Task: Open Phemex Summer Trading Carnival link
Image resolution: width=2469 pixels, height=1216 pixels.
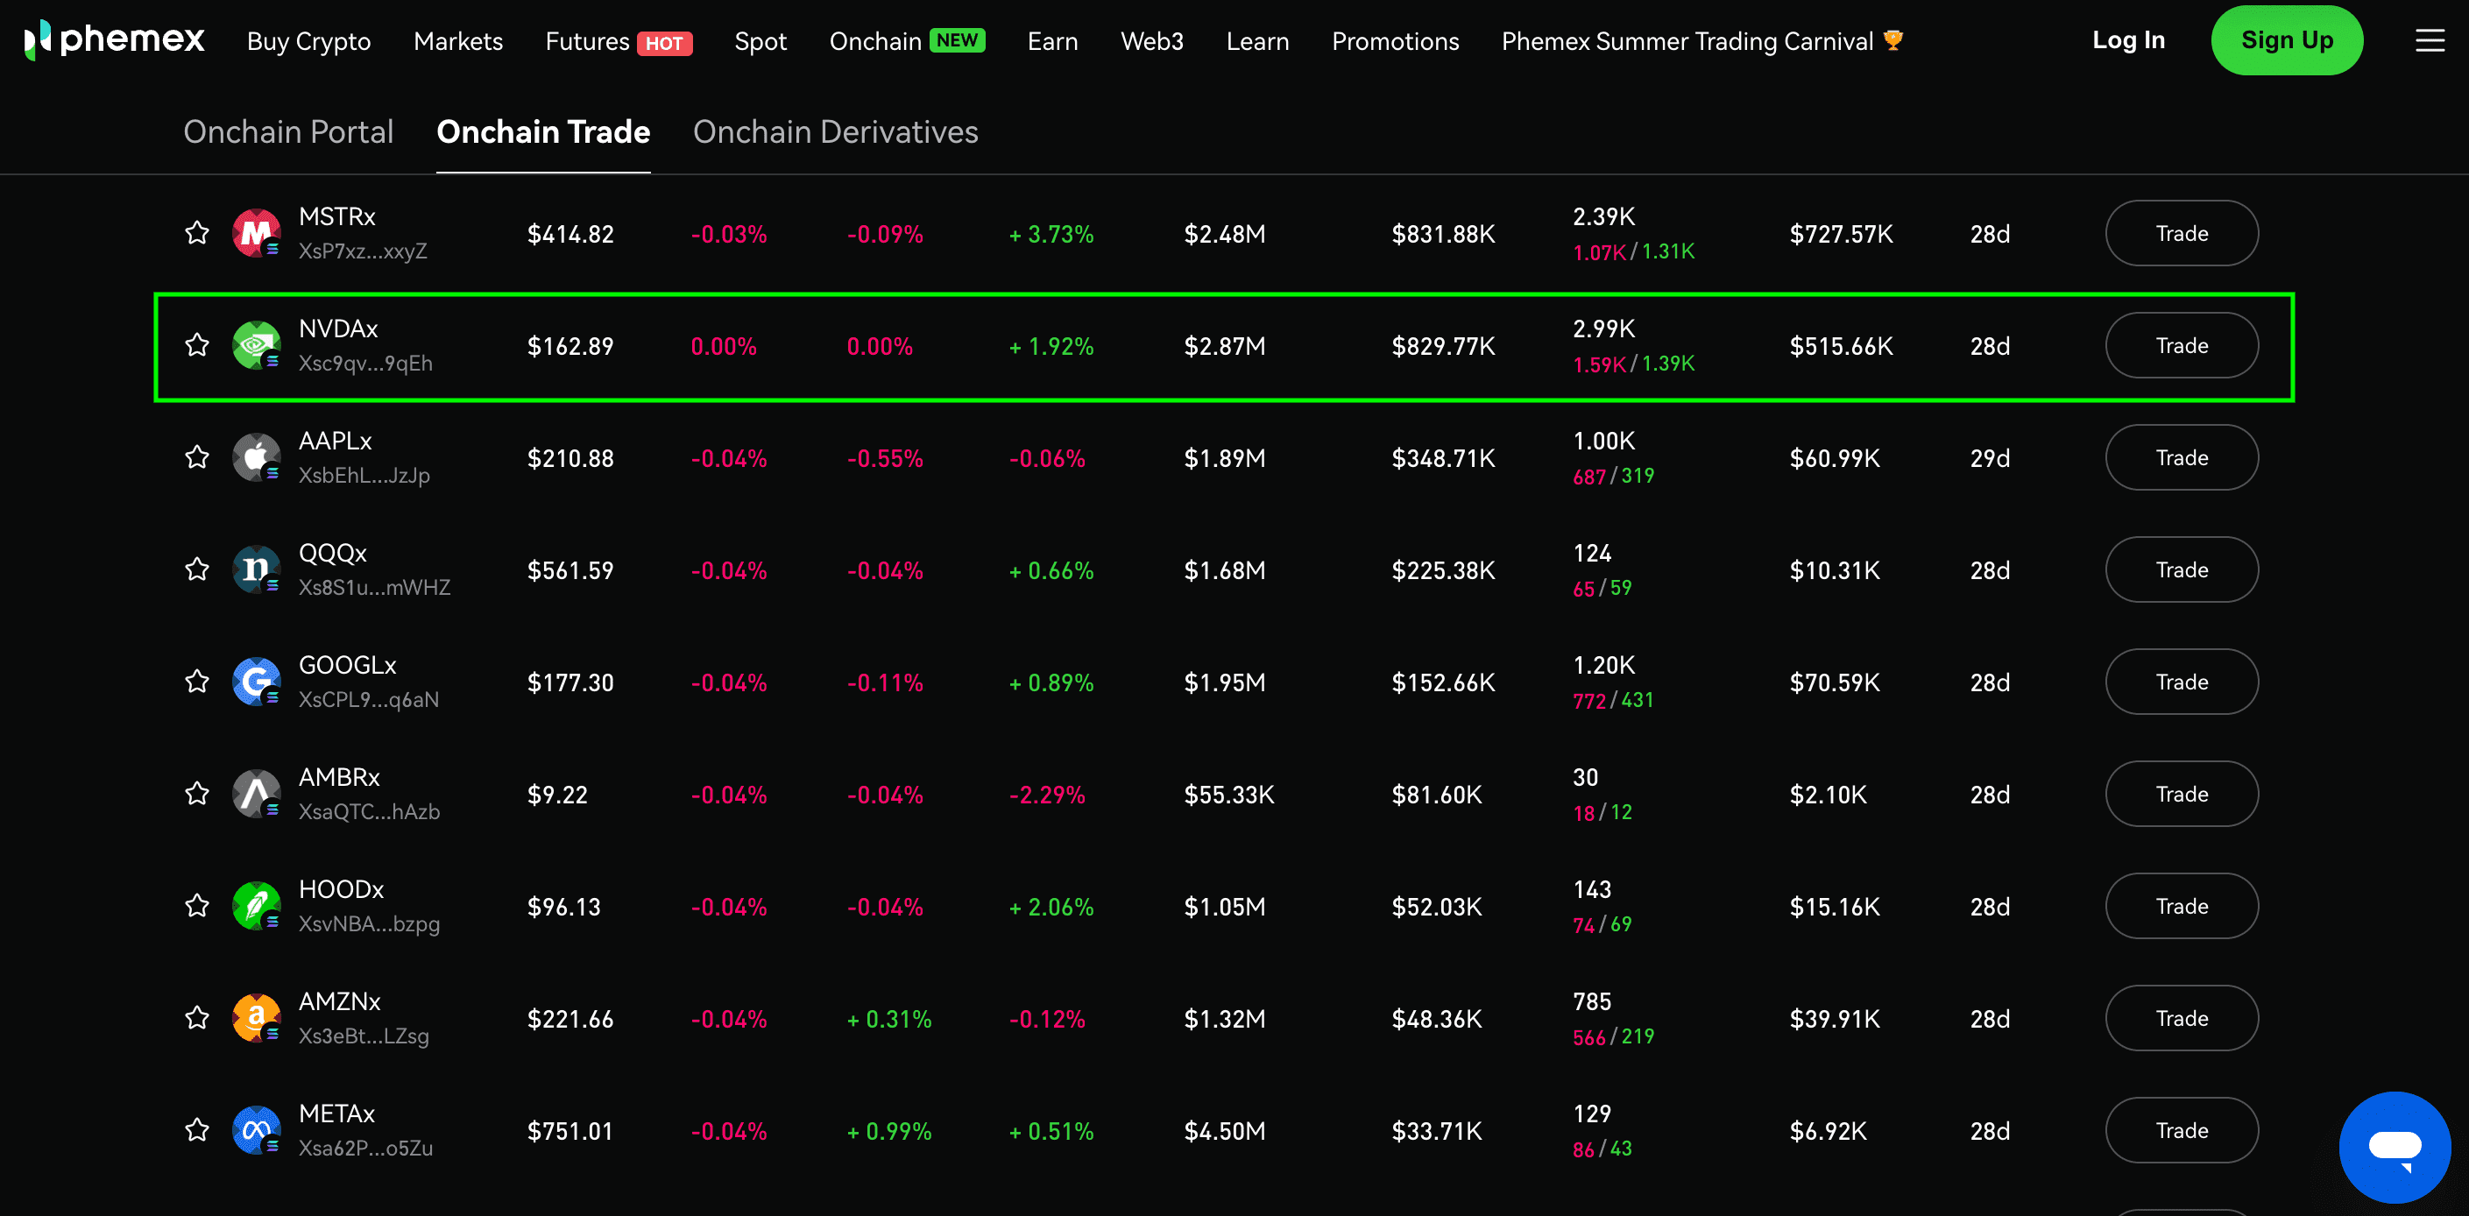Action: tap(1702, 41)
